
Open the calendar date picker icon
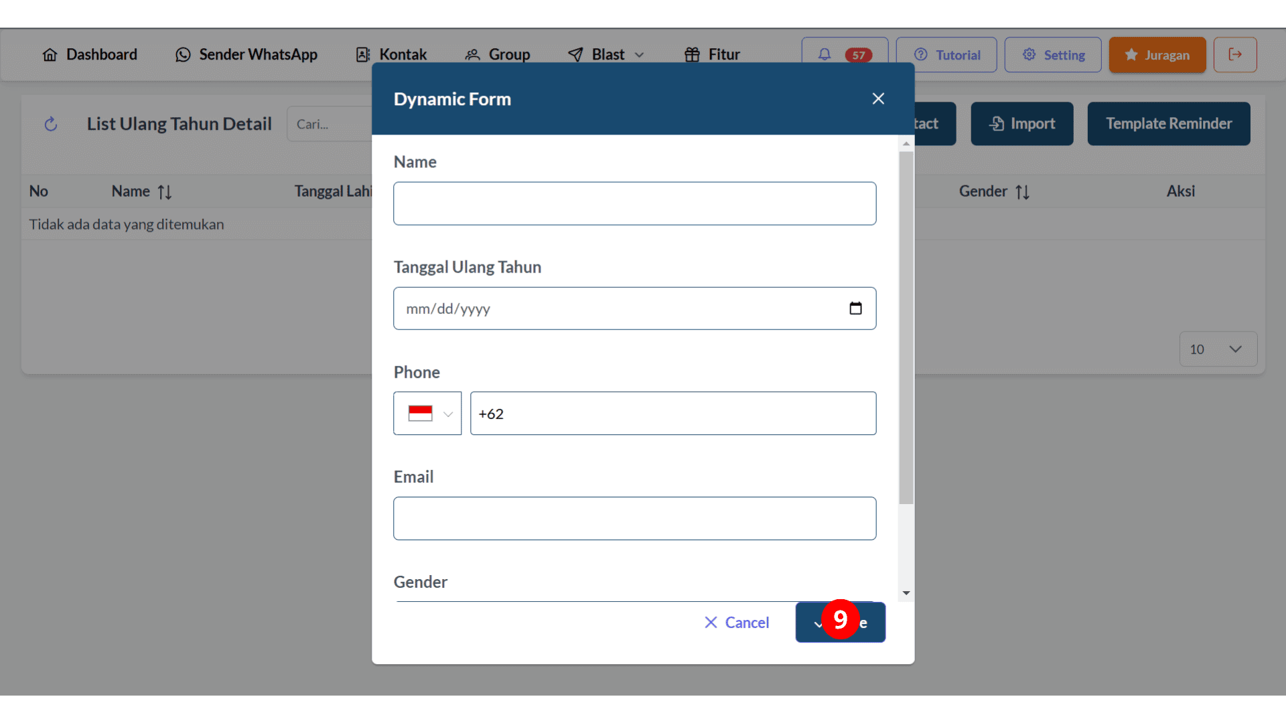(x=855, y=309)
